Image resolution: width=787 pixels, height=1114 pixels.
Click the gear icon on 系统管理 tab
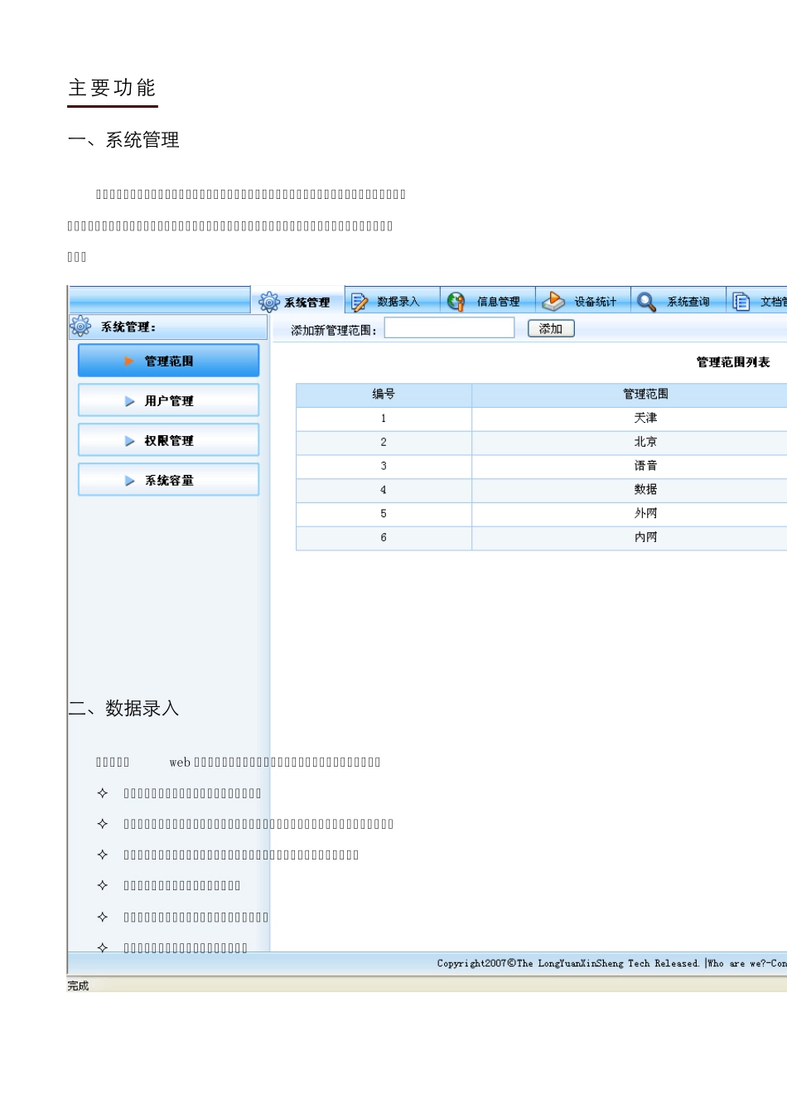pyautogui.click(x=269, y=302)
